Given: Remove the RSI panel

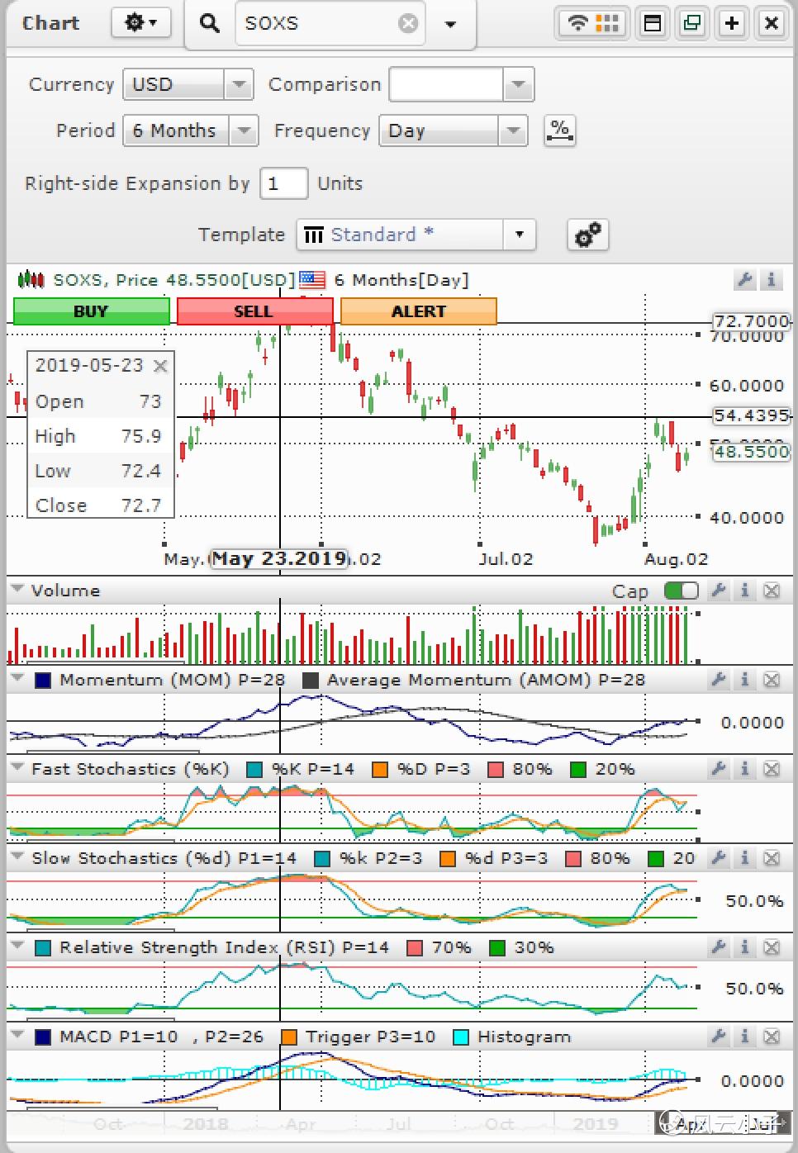Looking at the screenshot, I should (772, 947).
